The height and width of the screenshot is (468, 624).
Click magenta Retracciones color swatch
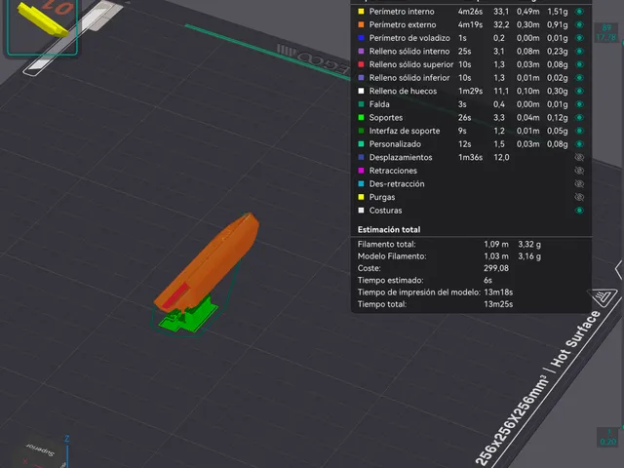click(361, 171)
